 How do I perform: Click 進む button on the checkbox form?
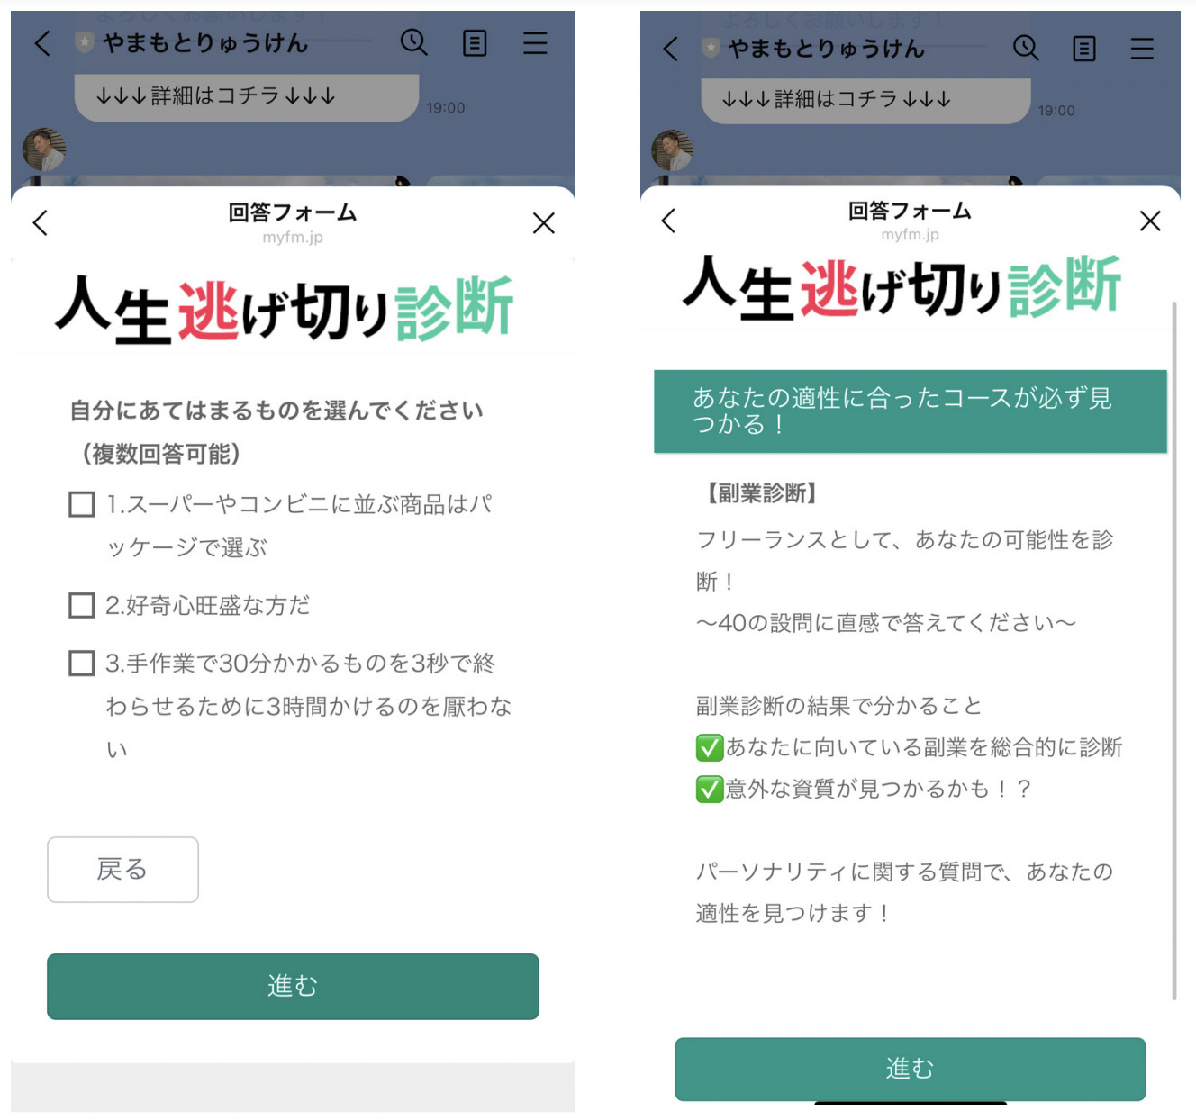pyautogui.click(x=293, y=986)
